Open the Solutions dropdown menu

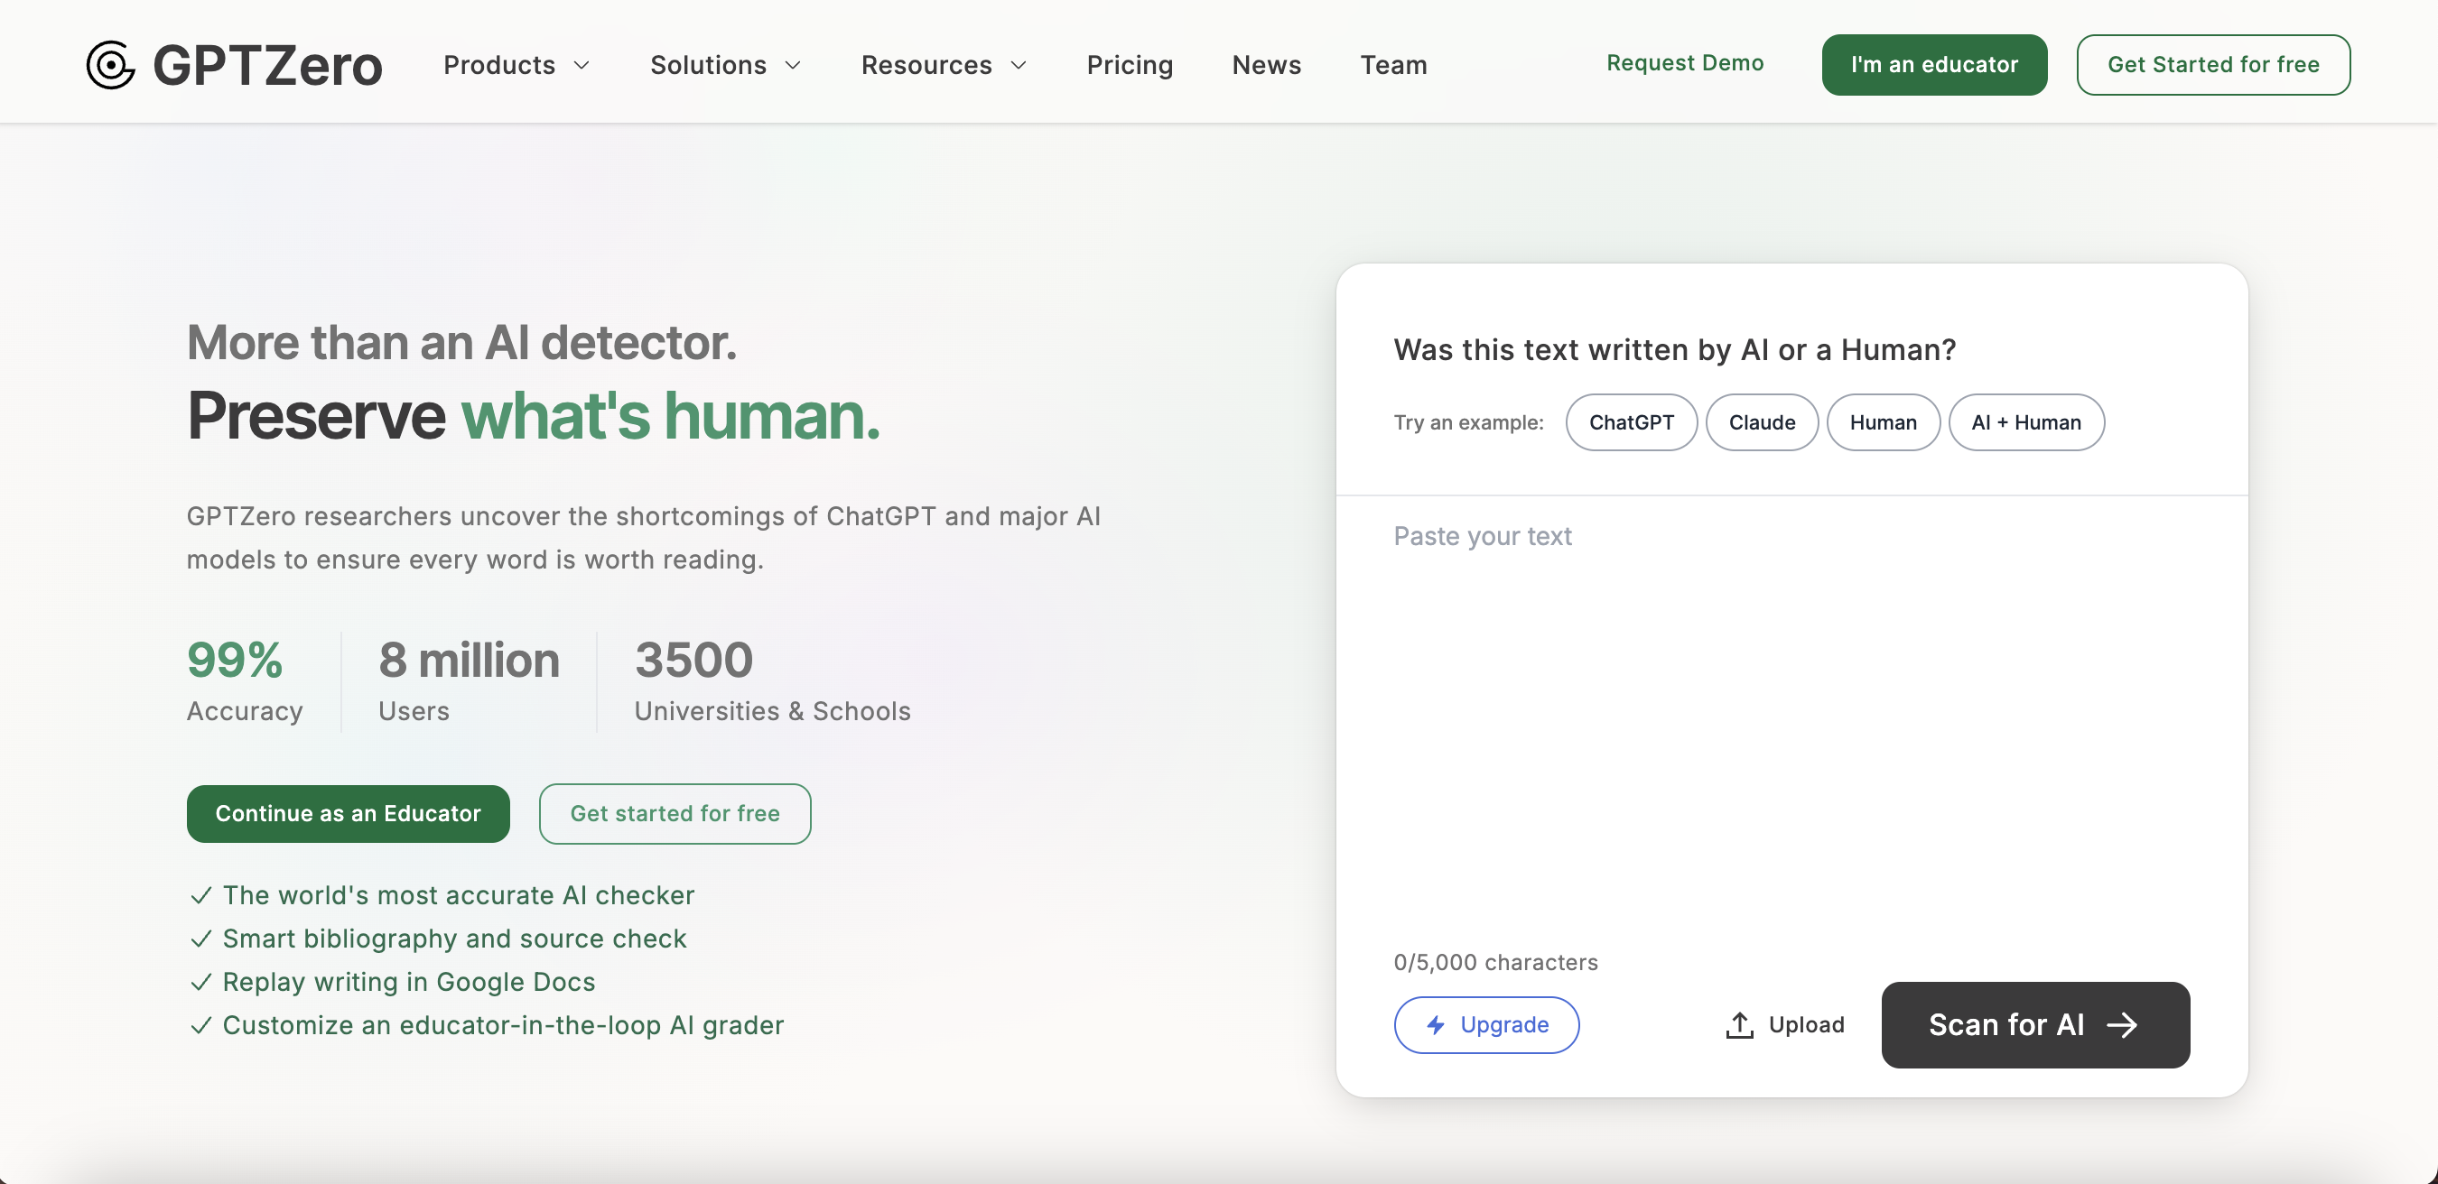point(725,64)
